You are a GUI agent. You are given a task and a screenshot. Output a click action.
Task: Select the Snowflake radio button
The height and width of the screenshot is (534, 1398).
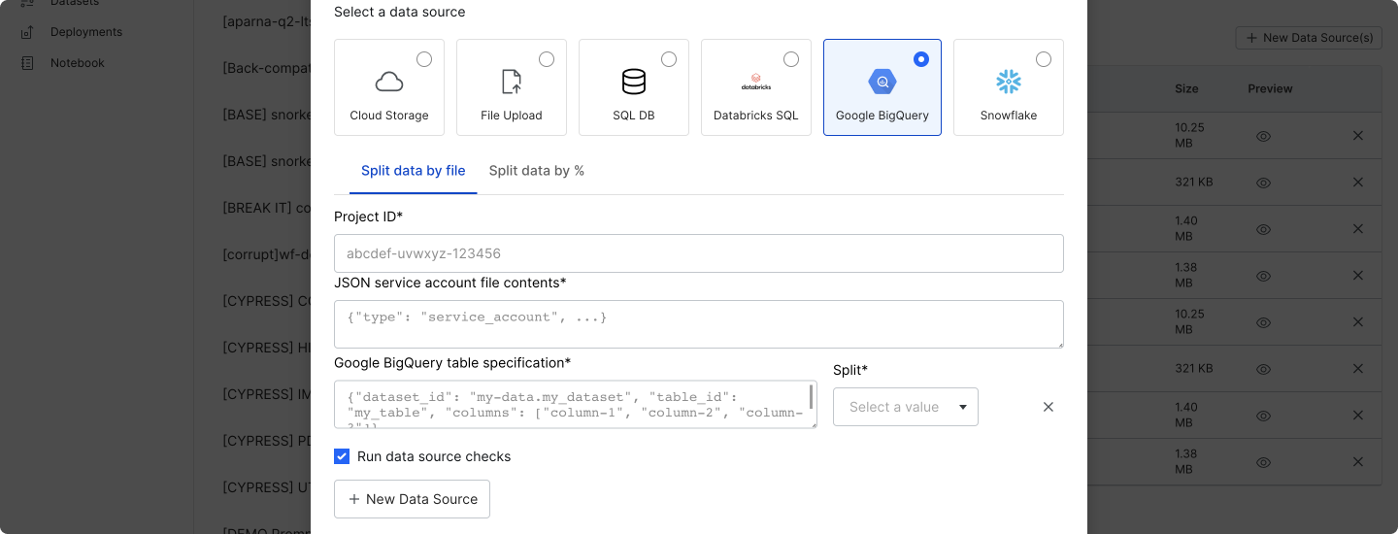[1044, 59]
